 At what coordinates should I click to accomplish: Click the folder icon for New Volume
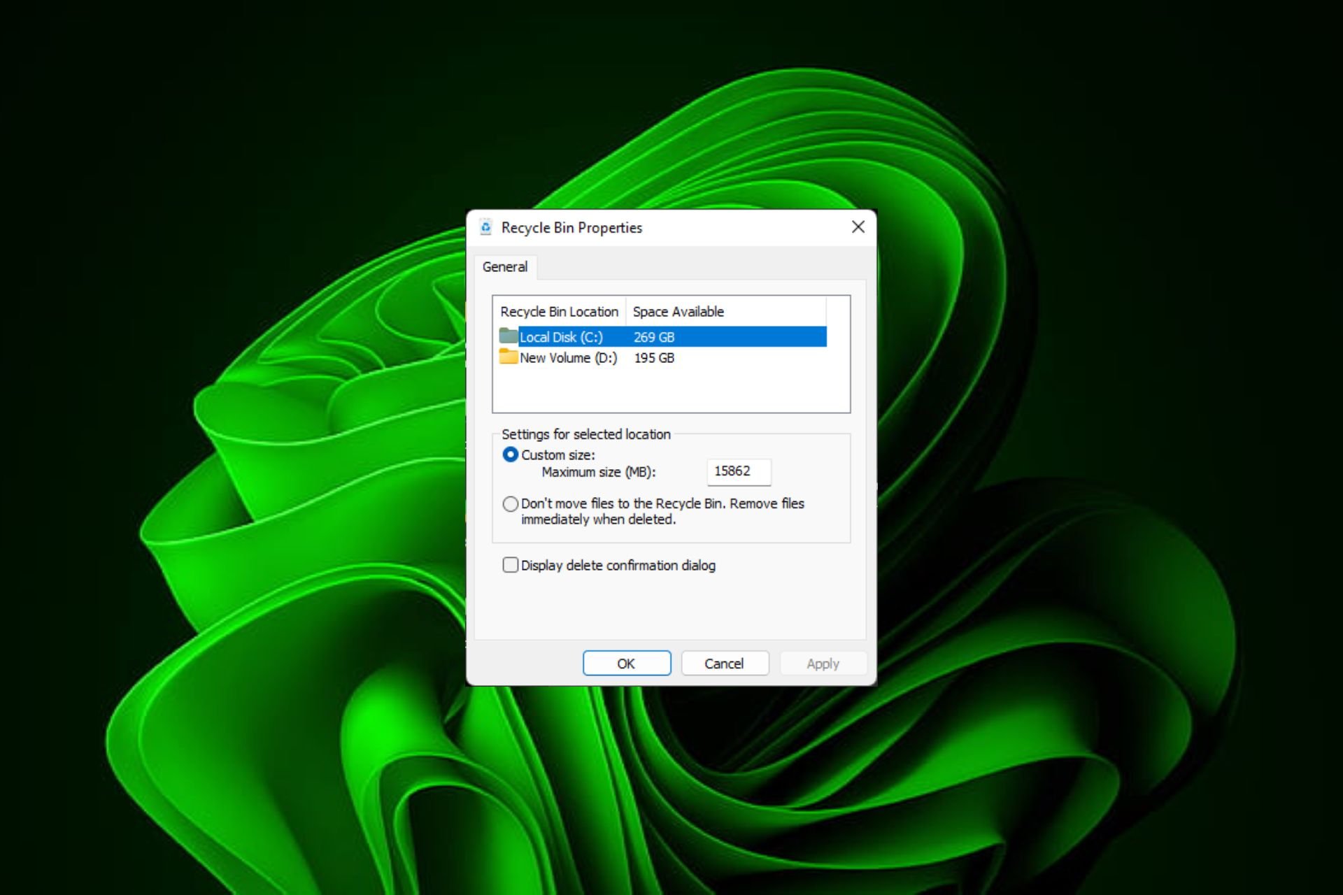tap(504, 356)
